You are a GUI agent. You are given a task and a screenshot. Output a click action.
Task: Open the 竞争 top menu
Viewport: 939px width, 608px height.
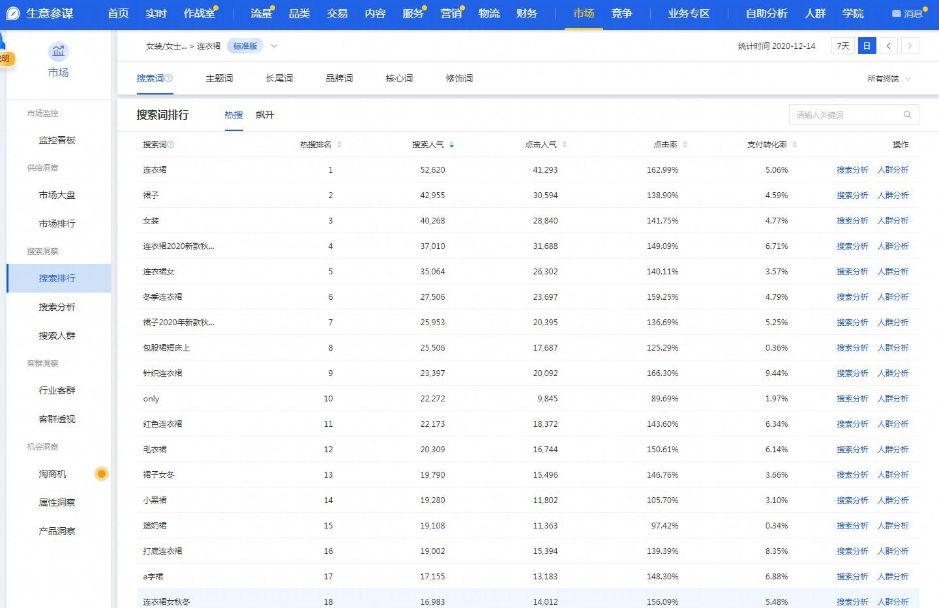click(x=621, y=14)
